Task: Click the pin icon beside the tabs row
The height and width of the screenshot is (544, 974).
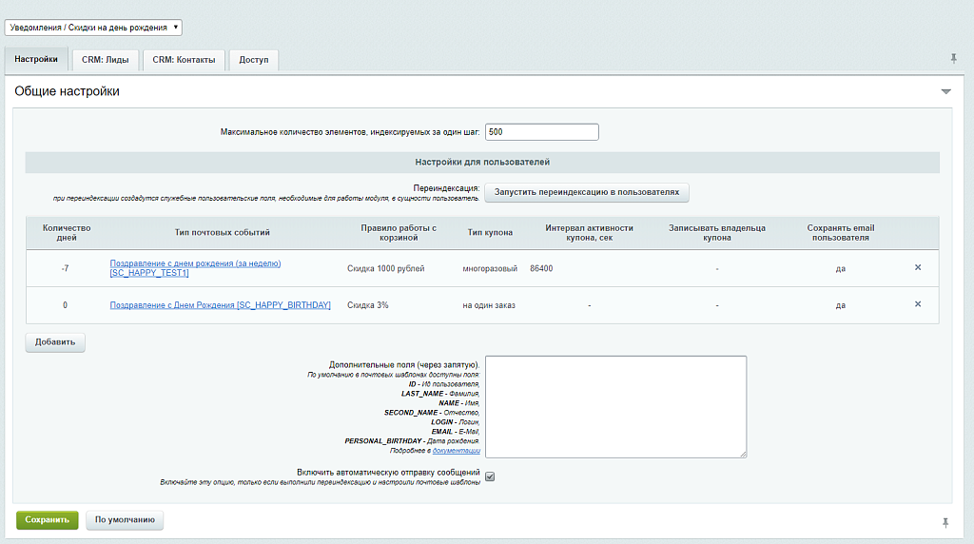Action: click(x=953, y=59)
